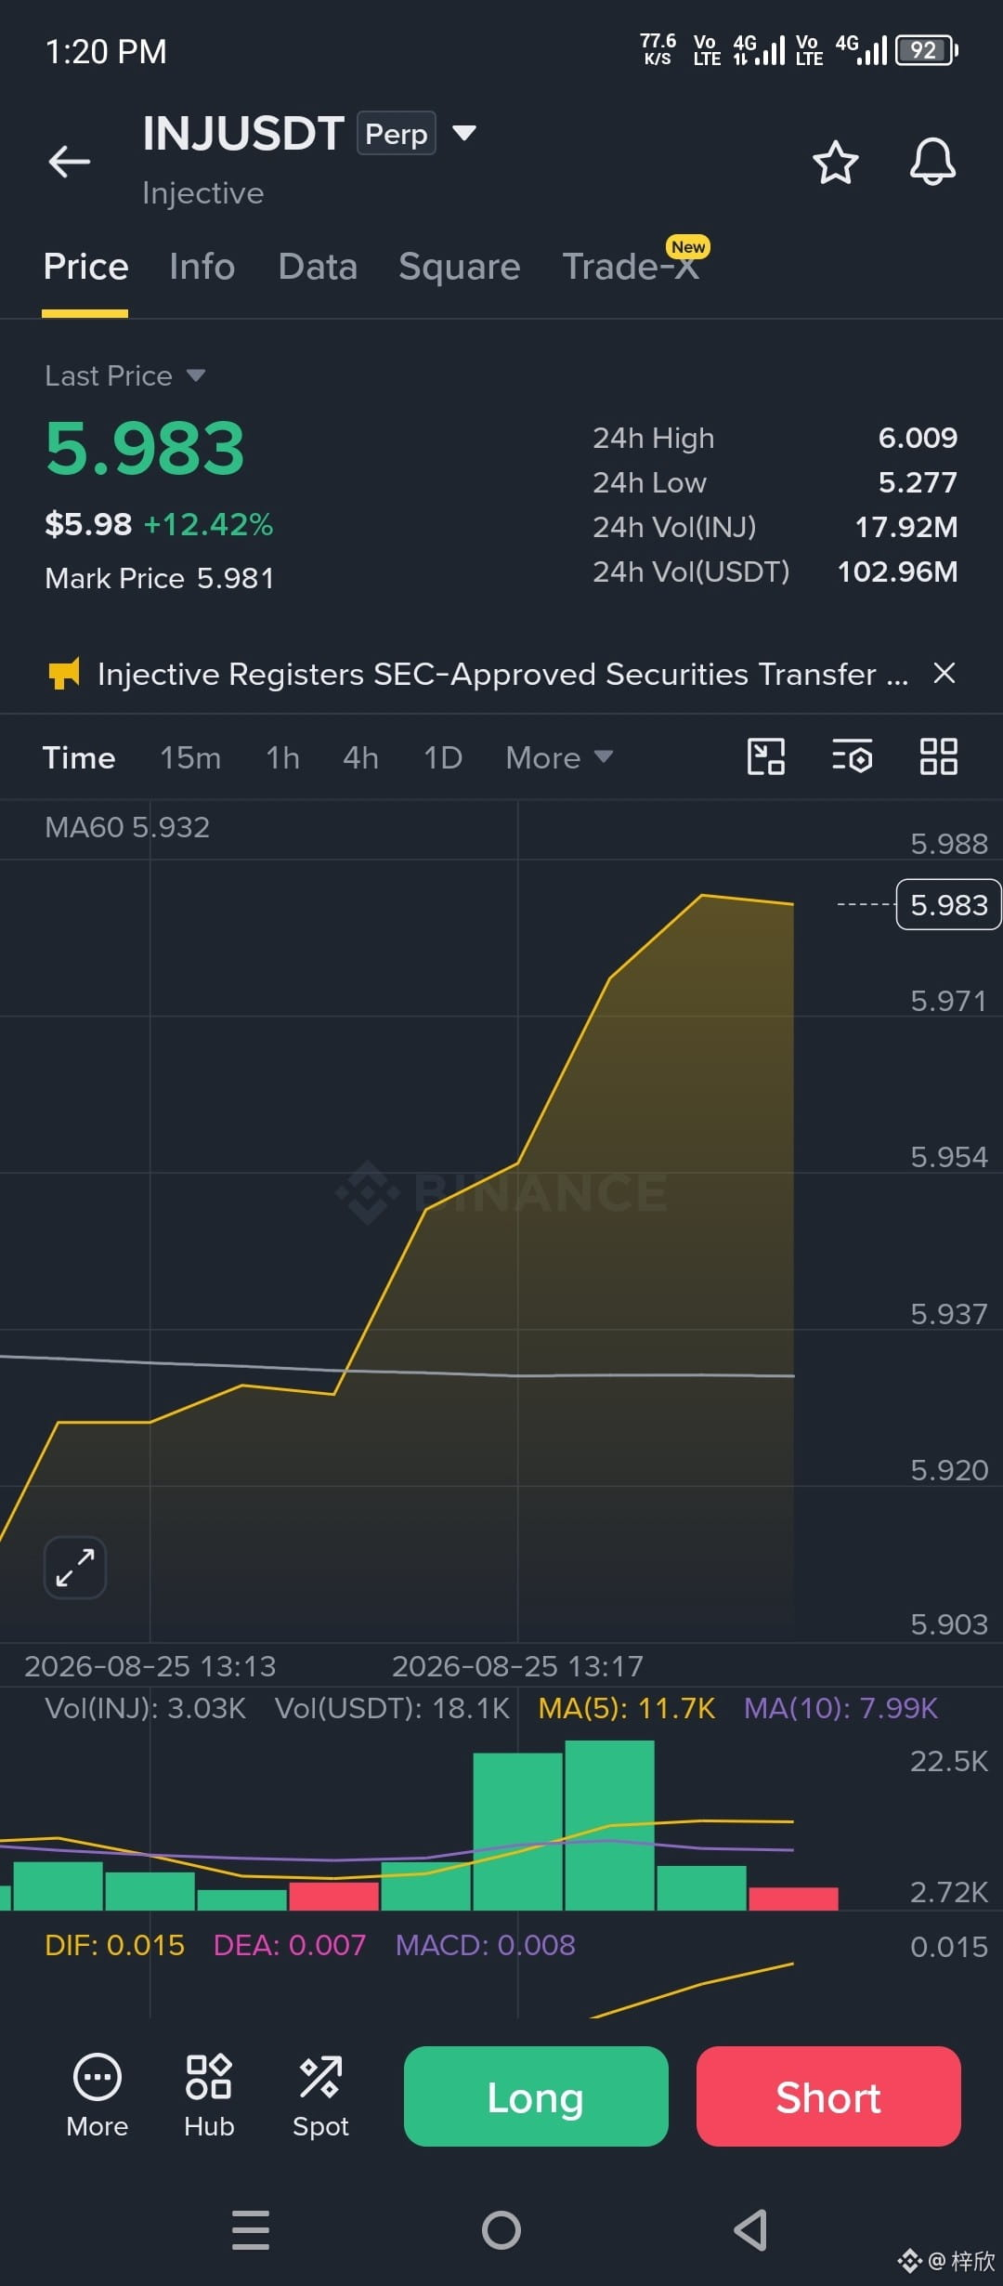This screenshot has height=2286, width=1003.
Task: Go to Android home screen button
Action: click(501, 2230)
